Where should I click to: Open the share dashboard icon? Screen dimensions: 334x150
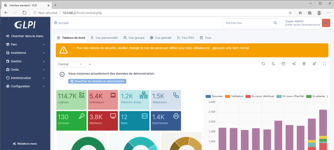coord(294,64)
